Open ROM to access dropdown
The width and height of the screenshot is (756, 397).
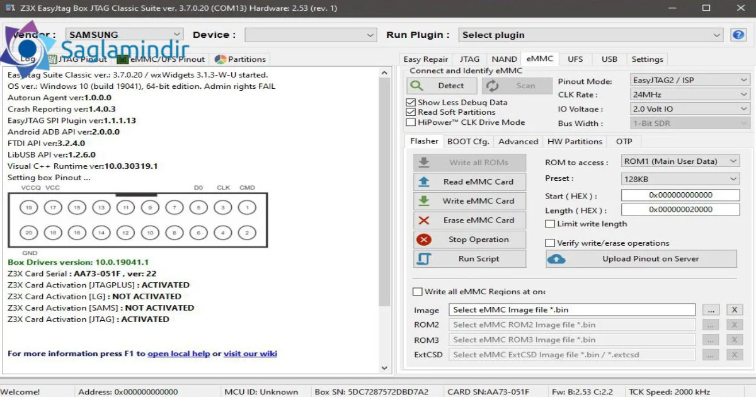[680, 161]
